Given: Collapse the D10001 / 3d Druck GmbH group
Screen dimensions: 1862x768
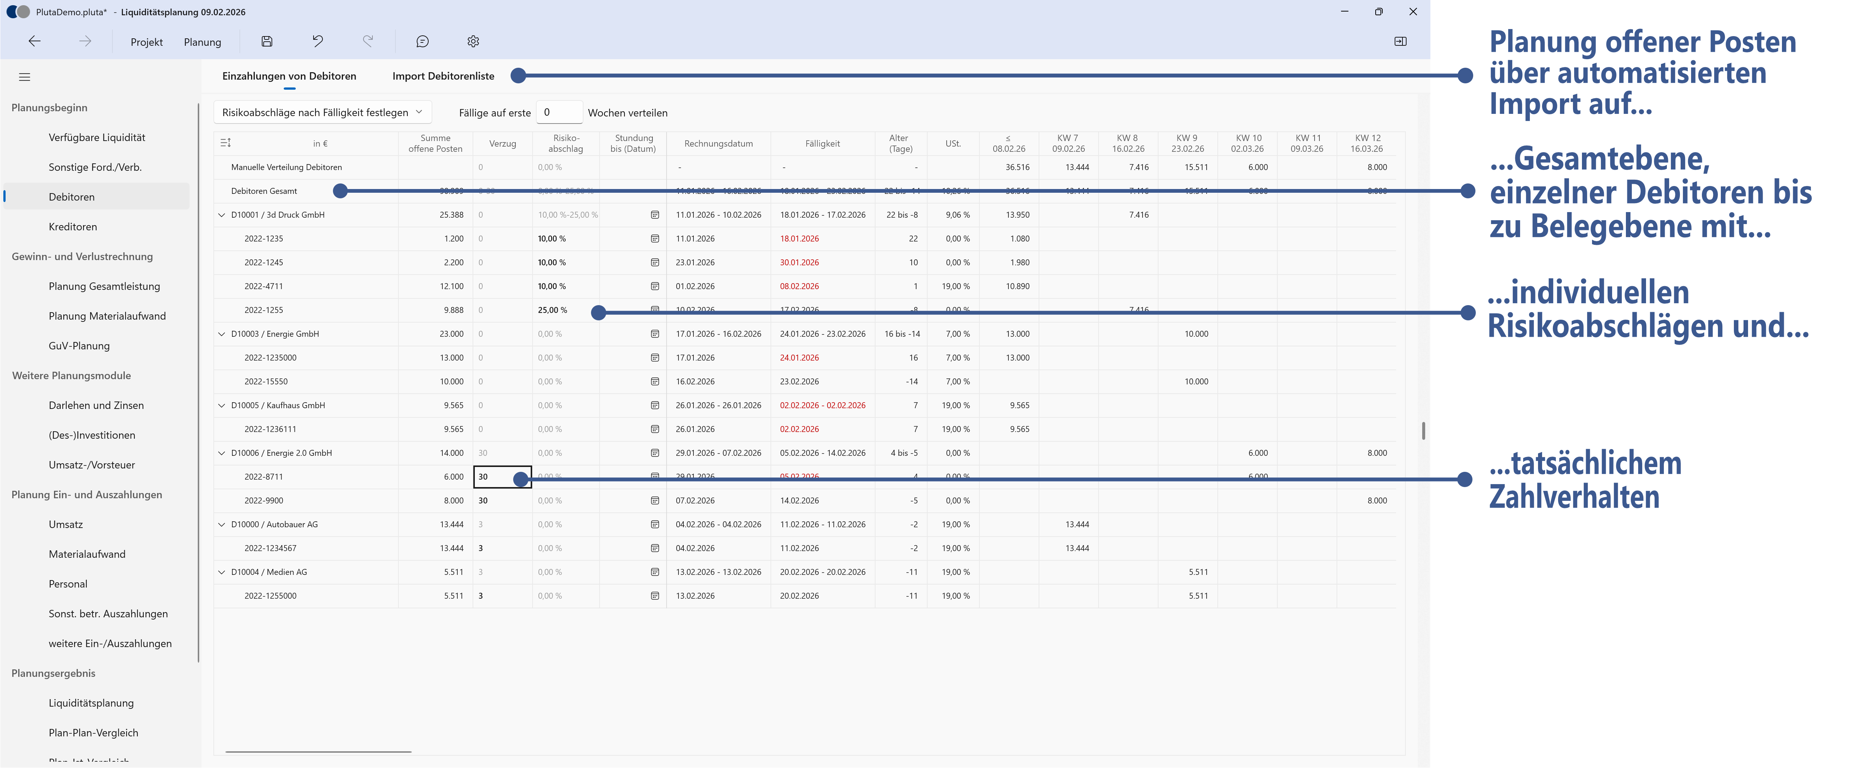Looking at the screenshot, I should [x=222, y=215].
